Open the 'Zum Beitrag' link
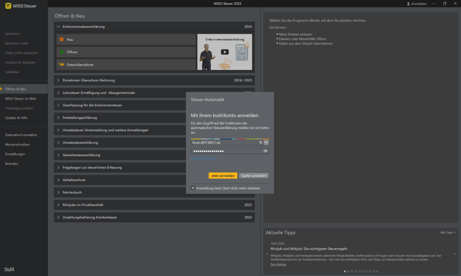461x276 pixels. (278, 264)
